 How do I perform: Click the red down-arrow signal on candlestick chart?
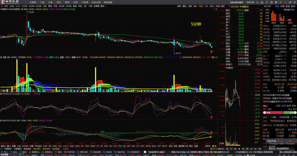pos(211,51)
